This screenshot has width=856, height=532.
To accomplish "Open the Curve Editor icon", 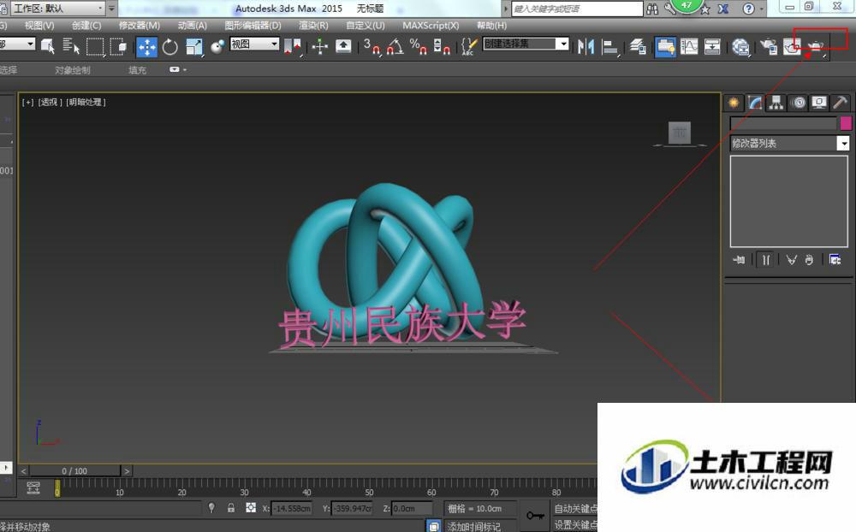I will coord(689,46).
